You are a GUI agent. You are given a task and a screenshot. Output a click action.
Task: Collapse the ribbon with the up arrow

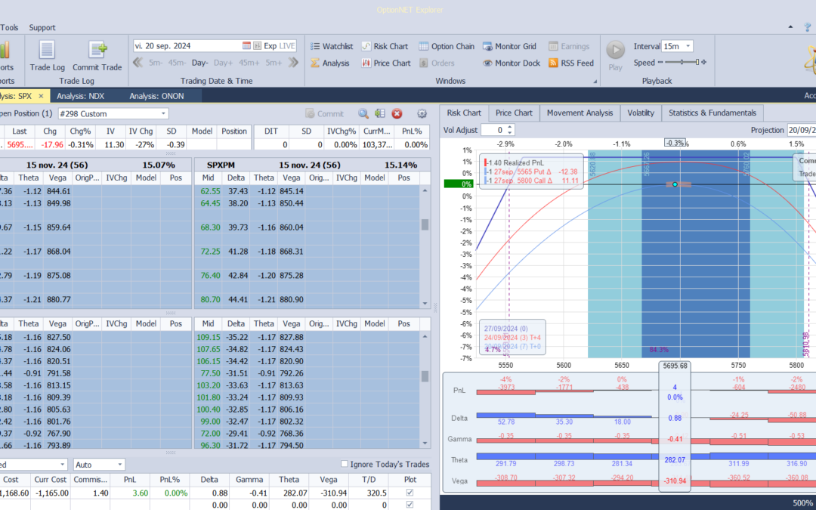point(790,27)
